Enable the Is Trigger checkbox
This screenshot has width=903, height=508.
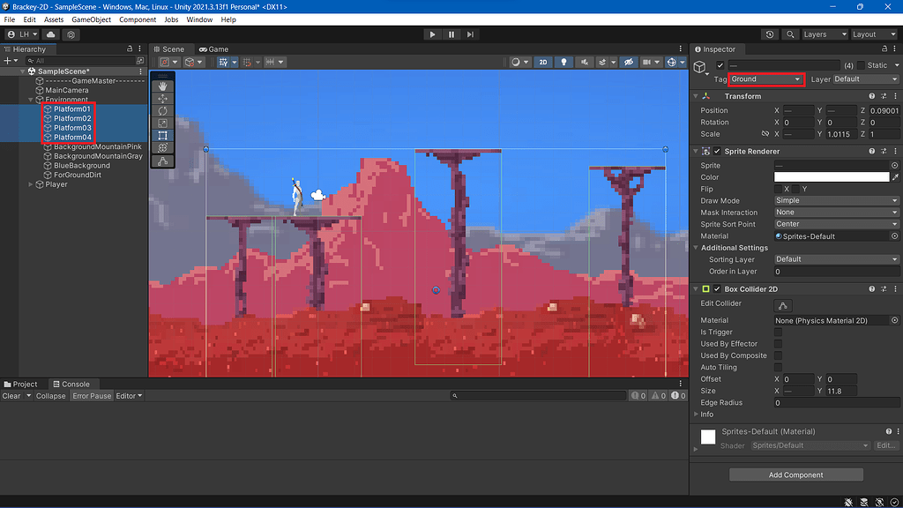tap(777, 332)
